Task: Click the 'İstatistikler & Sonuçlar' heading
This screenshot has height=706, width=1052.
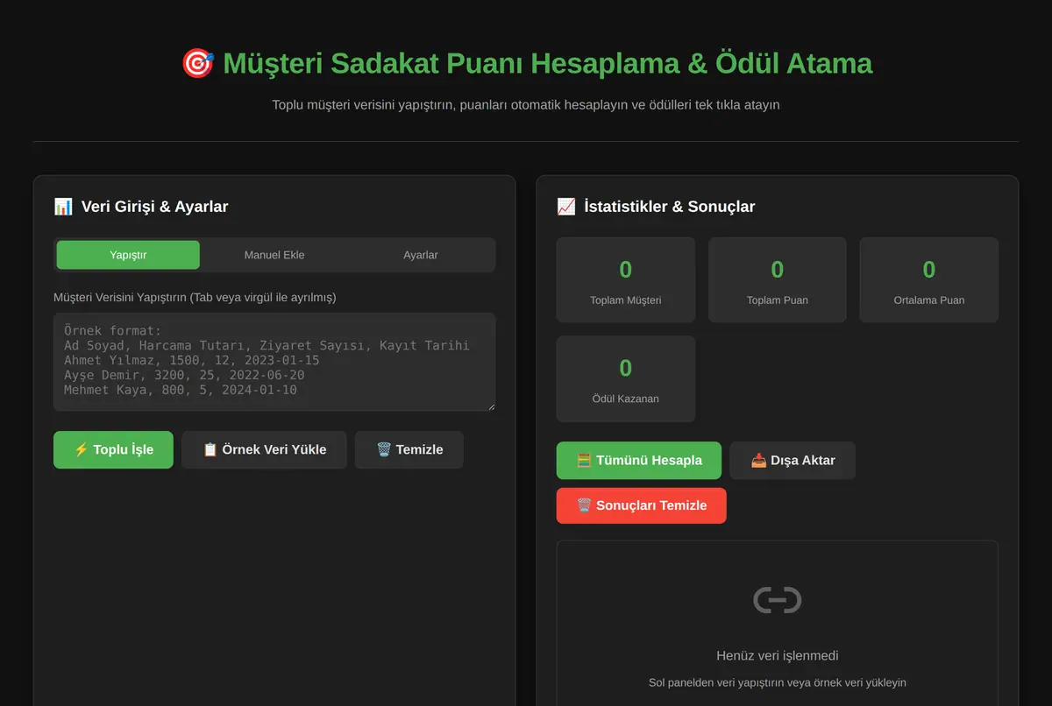Action: [x=670, y=207]
